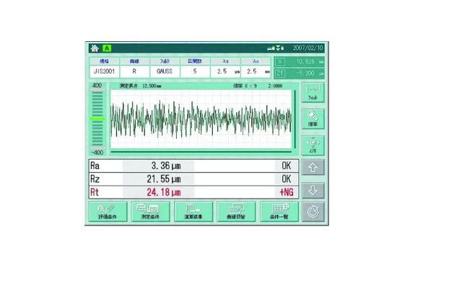
Task: Click the conditions list button
Action: 279,212
